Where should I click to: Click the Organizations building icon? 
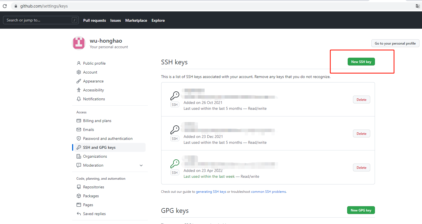coord(79,156)
